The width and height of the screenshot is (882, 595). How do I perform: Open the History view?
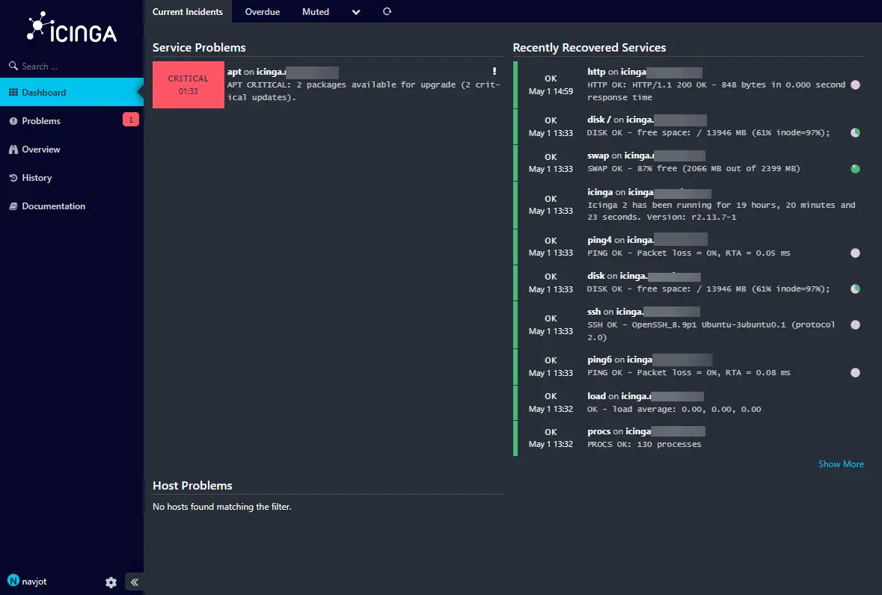37,178
